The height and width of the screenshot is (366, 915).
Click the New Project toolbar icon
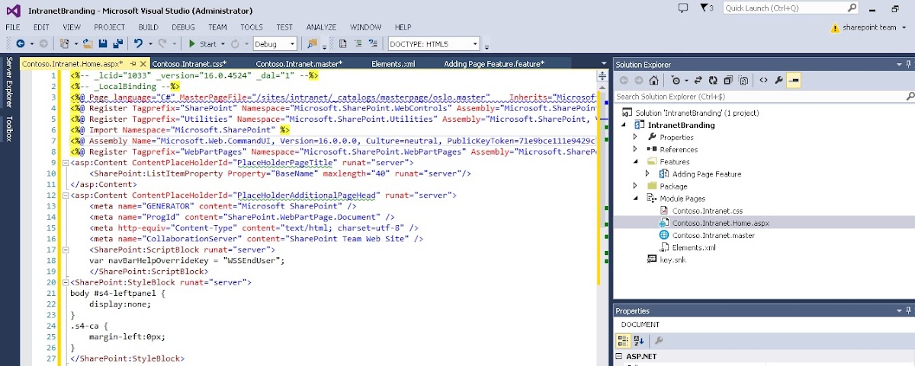pos(65,43)
